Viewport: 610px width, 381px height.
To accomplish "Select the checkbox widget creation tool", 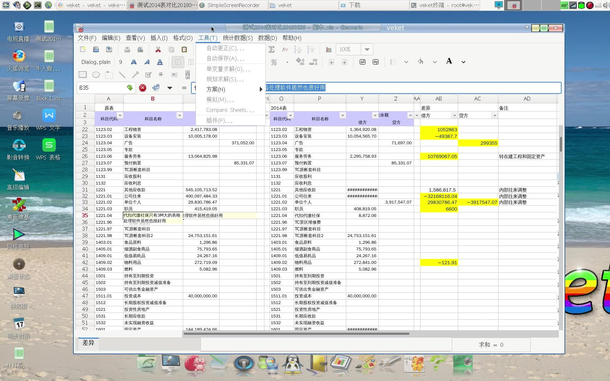I will (148, 74).
